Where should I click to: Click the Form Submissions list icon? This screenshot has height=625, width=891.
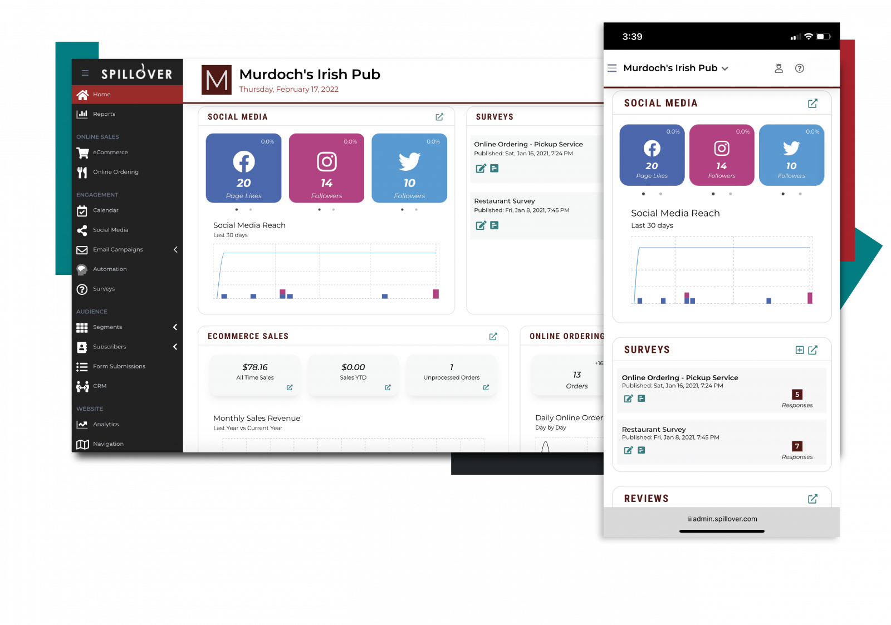(x=82, y=367)
